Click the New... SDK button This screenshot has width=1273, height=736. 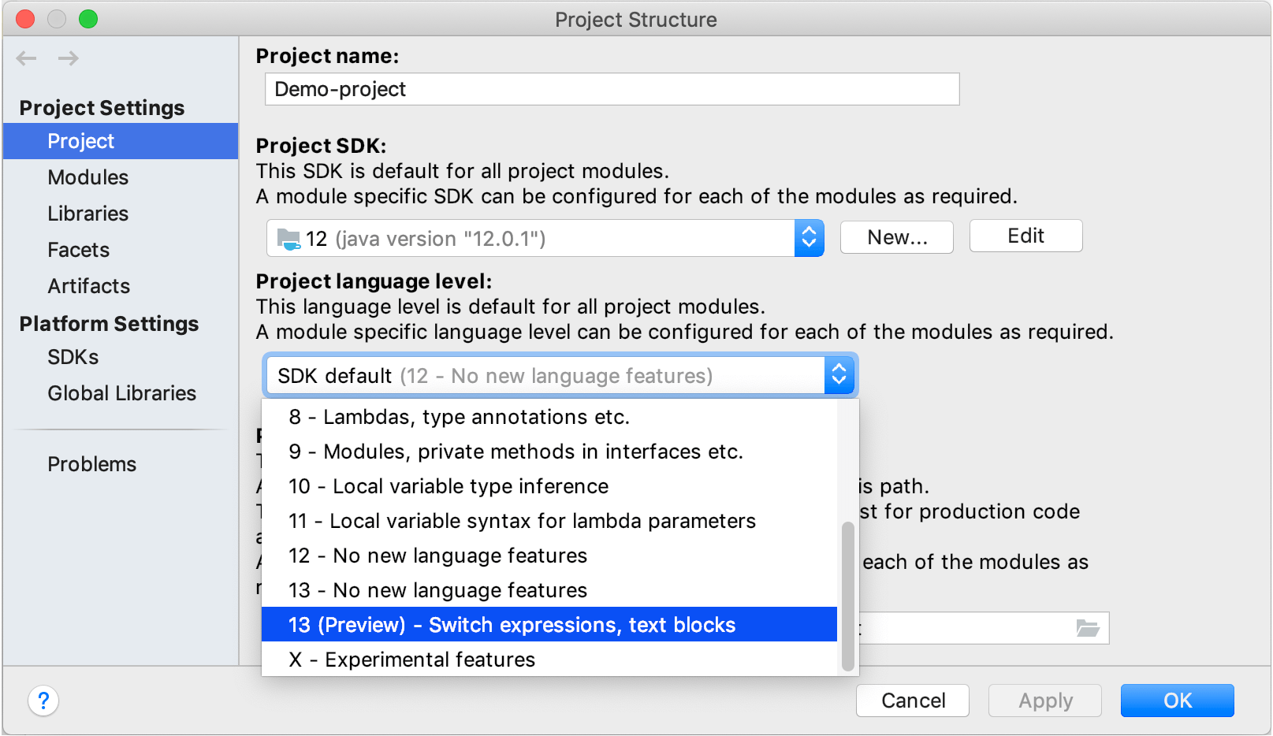[x=897, y=237]
